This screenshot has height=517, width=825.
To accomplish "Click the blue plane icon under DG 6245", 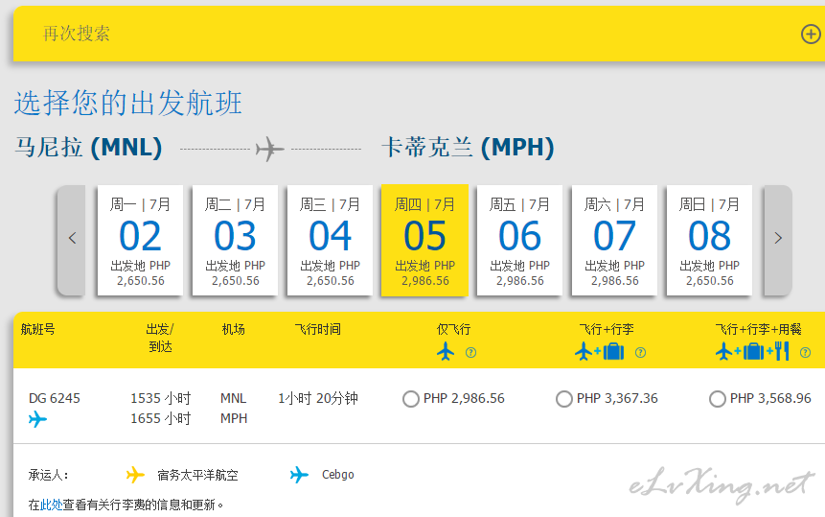I will pyautogui.click(x=37, y=419).
